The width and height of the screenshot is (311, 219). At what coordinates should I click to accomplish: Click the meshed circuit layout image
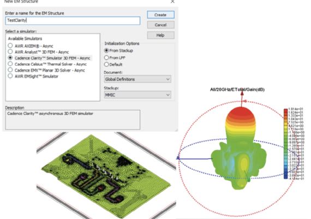coord(106,176)
